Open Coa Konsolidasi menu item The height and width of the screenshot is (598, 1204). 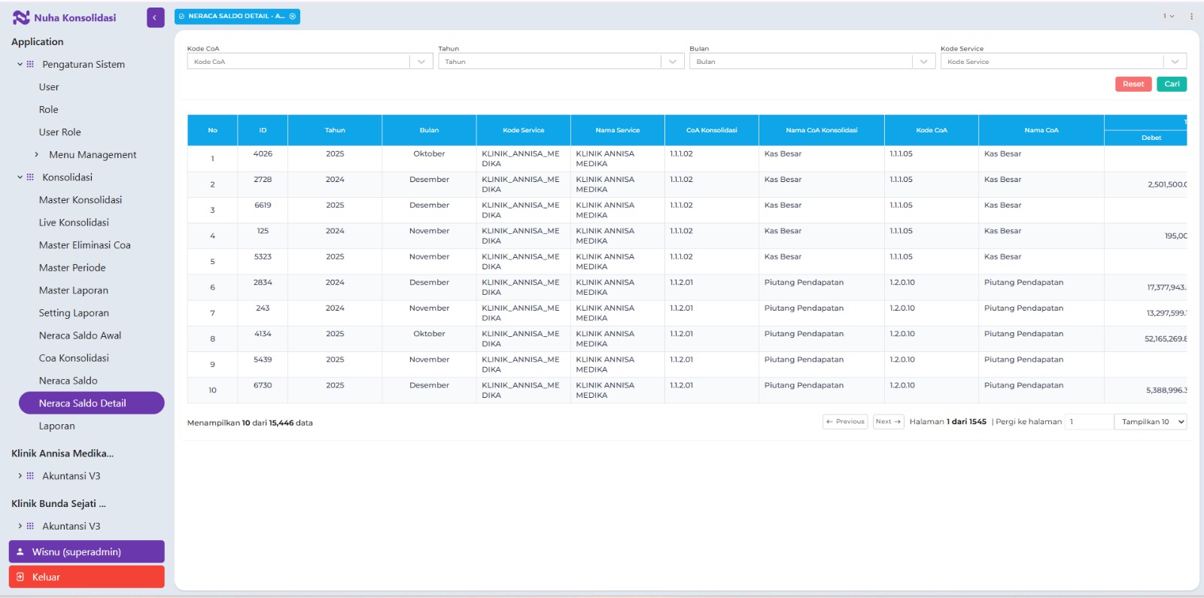click(x=74, y=357)
